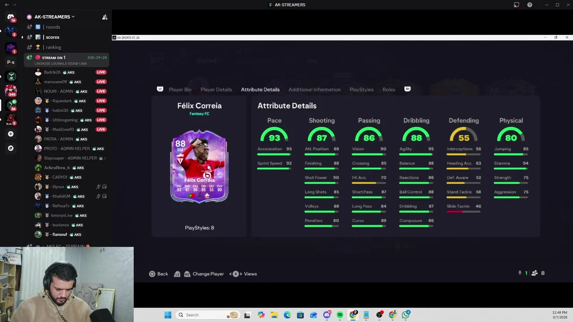Open Task View from the taskbar
The height and width of the screenshot is (322, 573).
point(247,315)
